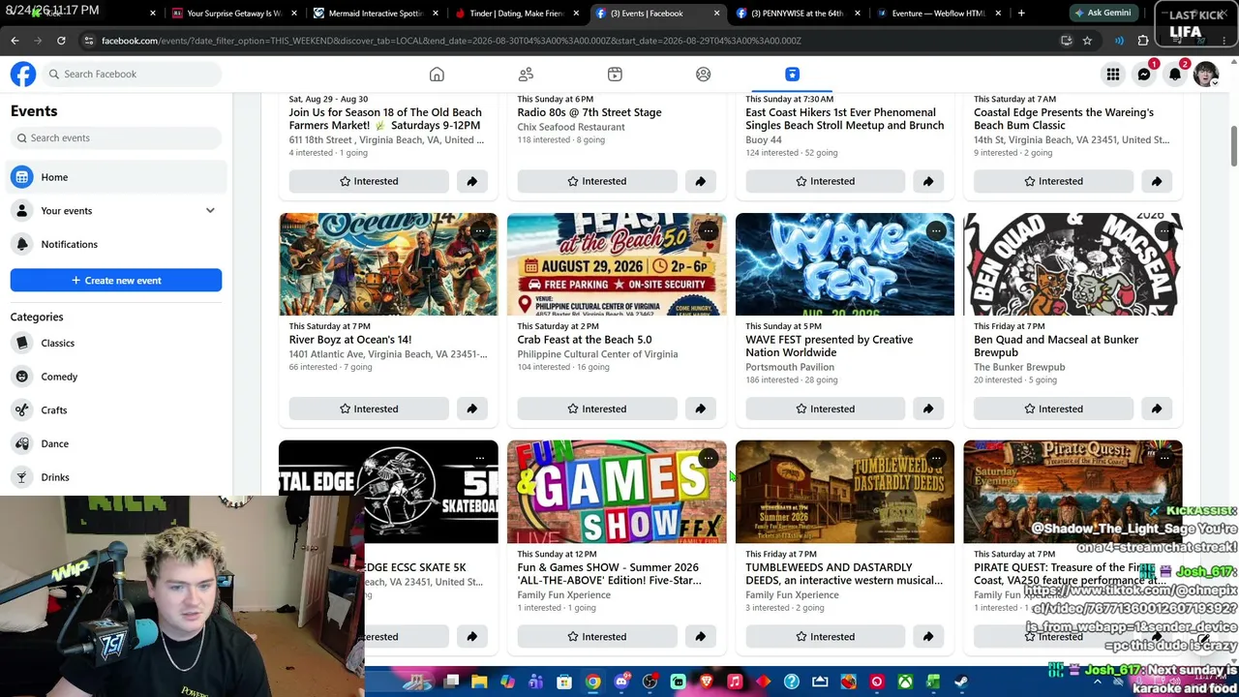Click the Search events field

click(116, 138)
